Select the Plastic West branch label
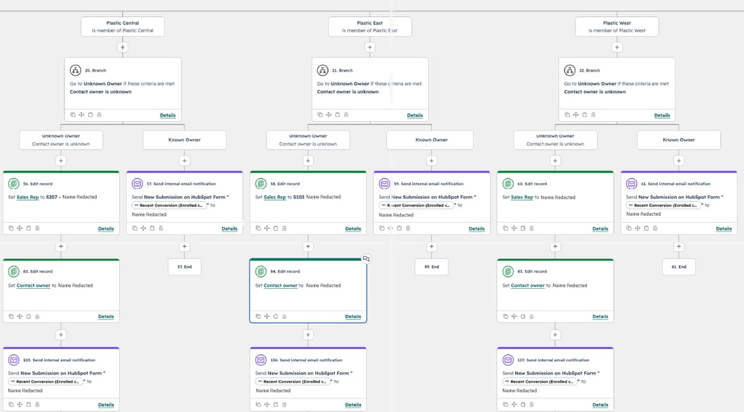Viewport: 744px width, 412px height. point(617,26)
